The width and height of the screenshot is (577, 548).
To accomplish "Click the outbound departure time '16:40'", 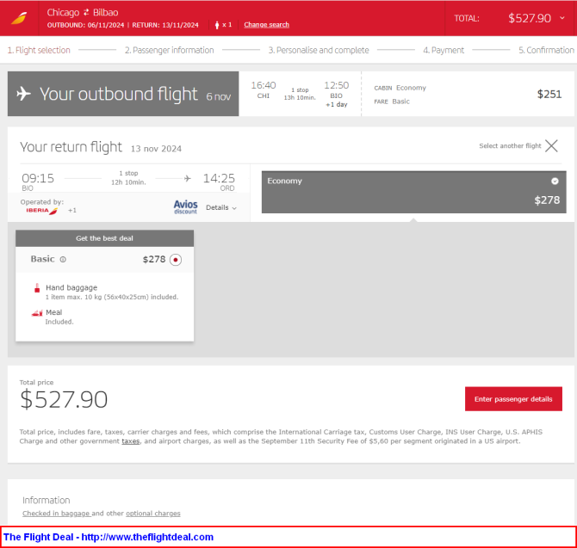I will (x=264, y=85).
